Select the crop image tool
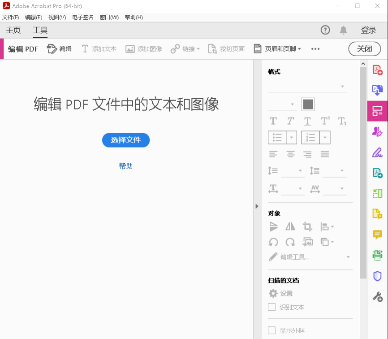388x339 pixels. tap(308, 226)
